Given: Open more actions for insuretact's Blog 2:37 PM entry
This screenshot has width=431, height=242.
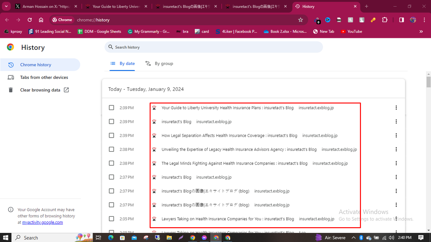Looking at the screenshot, I should tap(396, 177).
